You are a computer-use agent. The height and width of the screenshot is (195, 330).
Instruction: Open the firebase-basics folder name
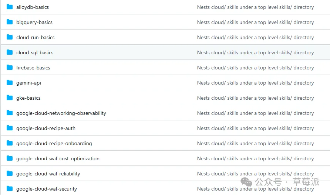pyautogui.click(x=33, y=68)
